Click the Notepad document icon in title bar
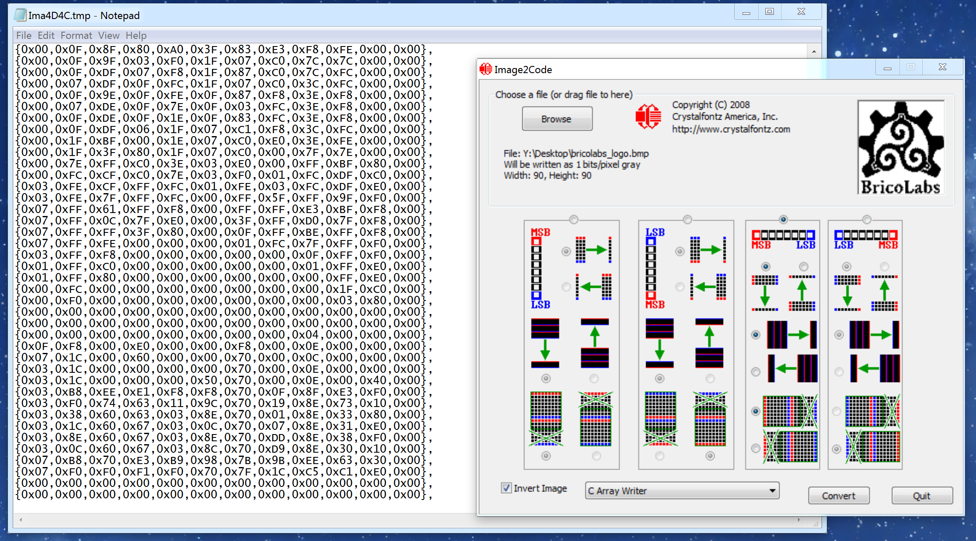The width and height of the screenshot is (976, 541). 19,15
